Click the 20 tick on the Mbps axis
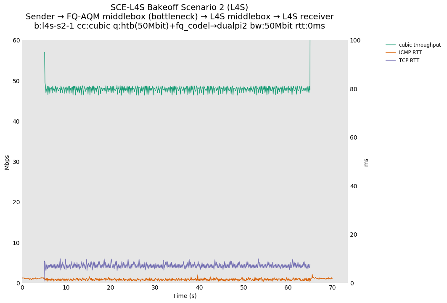Image resolution: width=447 pixels, height=303 pixels. click(16, 202)
